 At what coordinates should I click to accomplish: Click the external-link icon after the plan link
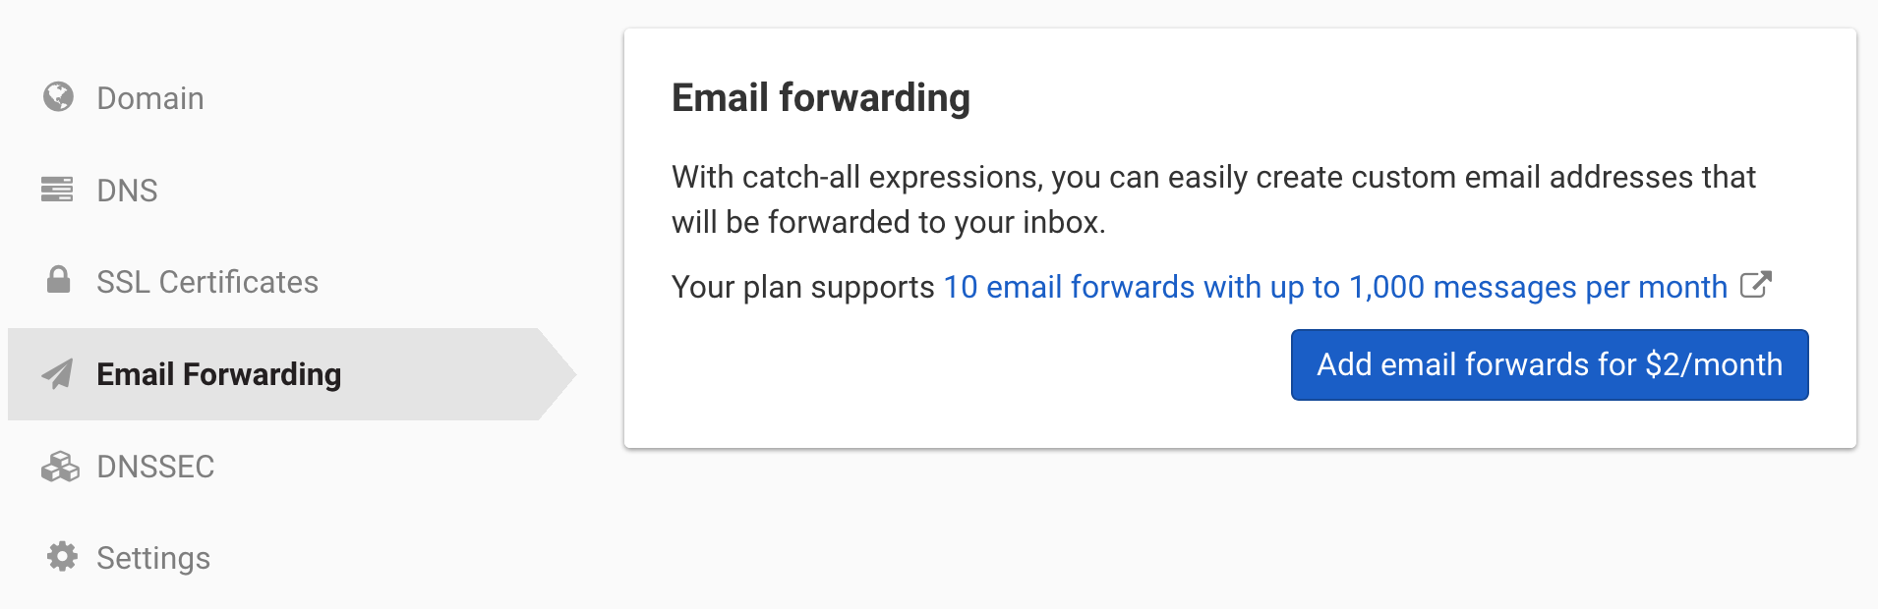[x=1755, y=286]
